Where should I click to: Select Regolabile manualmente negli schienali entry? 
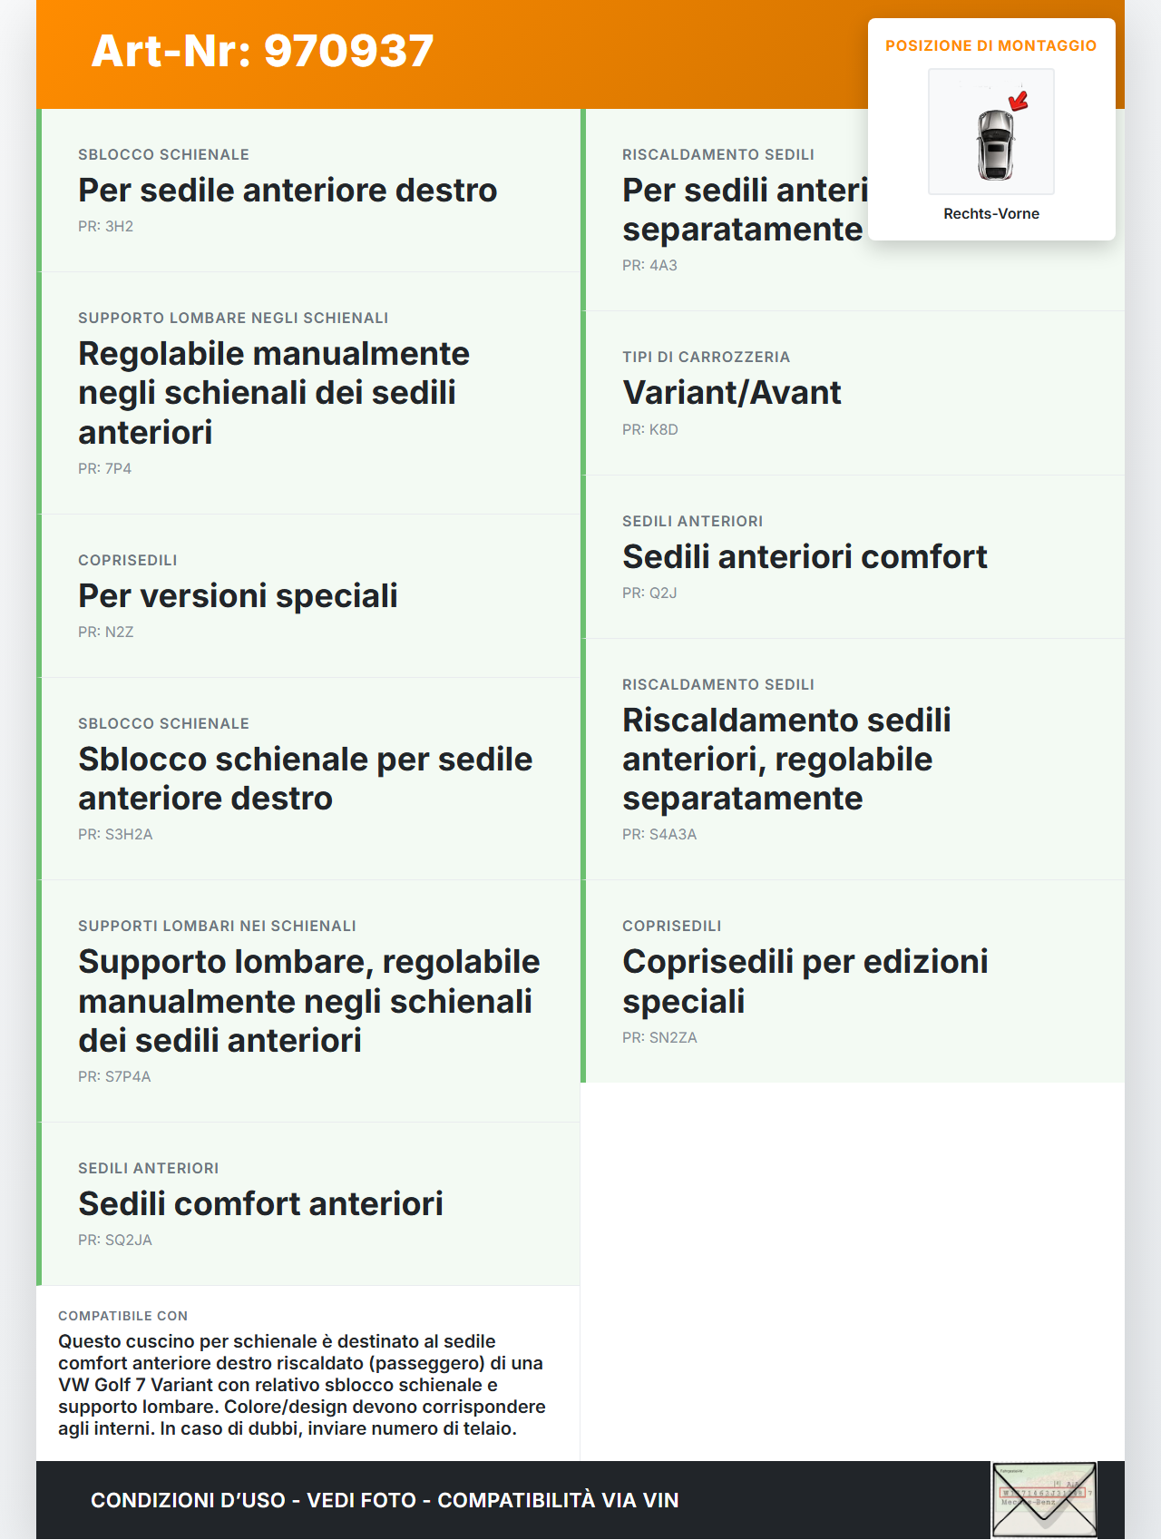[274, 393]
